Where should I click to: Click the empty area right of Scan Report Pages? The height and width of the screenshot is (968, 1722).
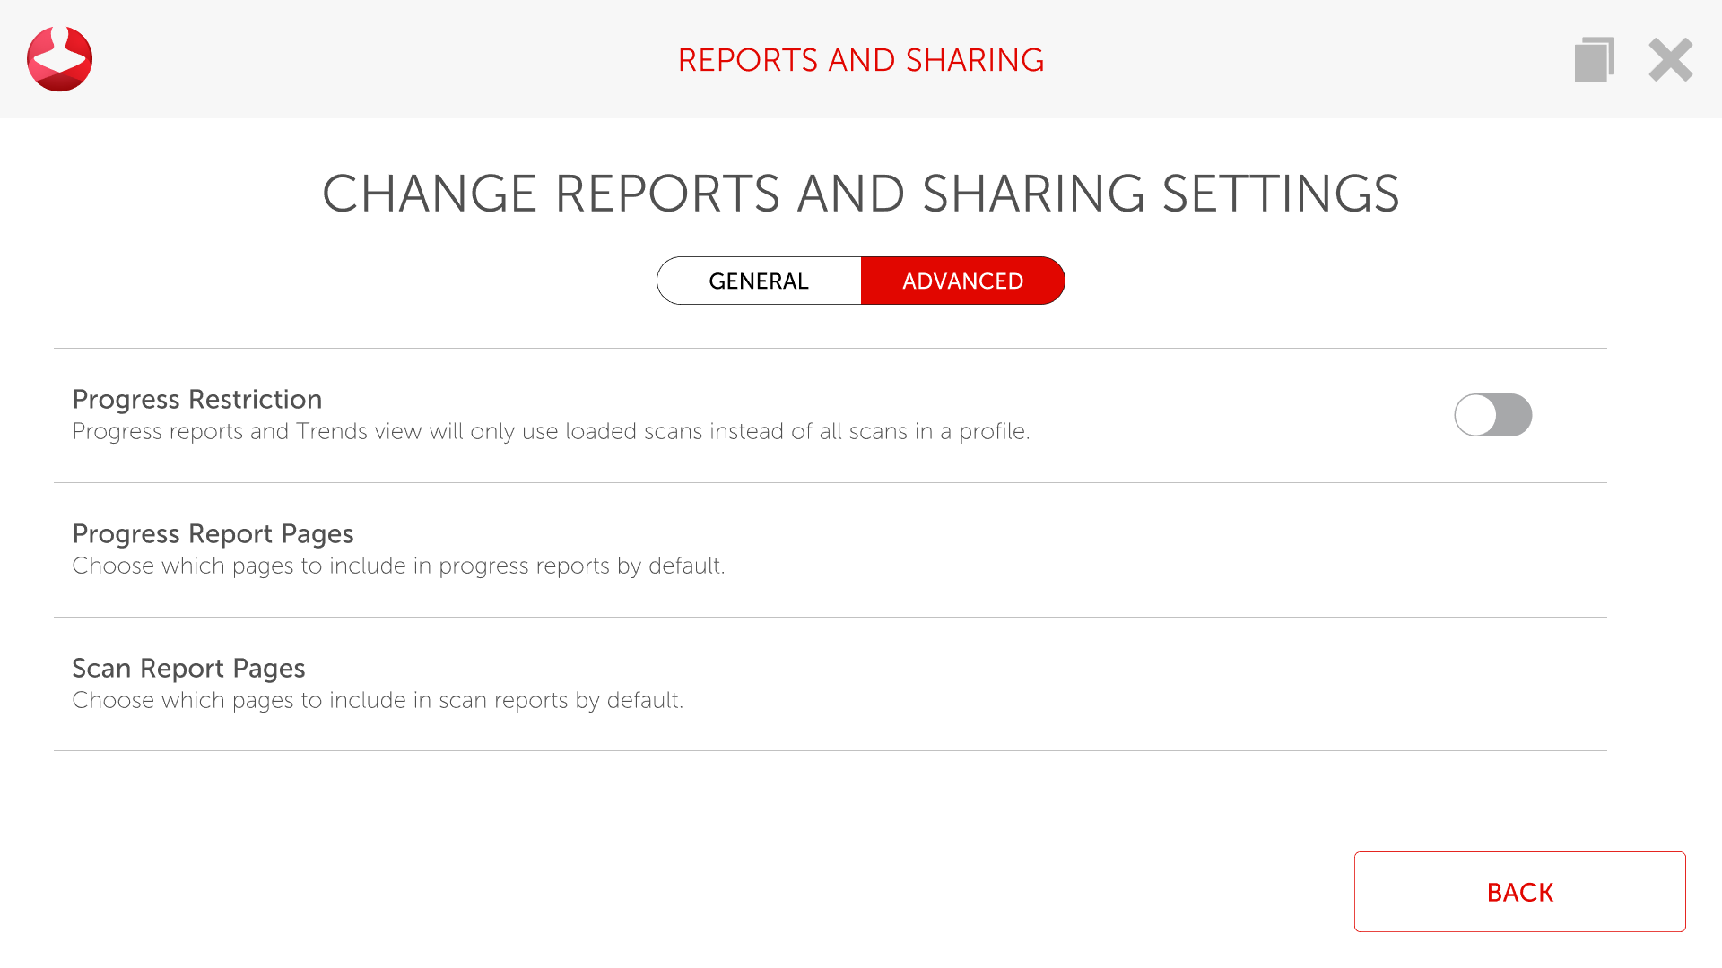click(x=1166, y=684)
